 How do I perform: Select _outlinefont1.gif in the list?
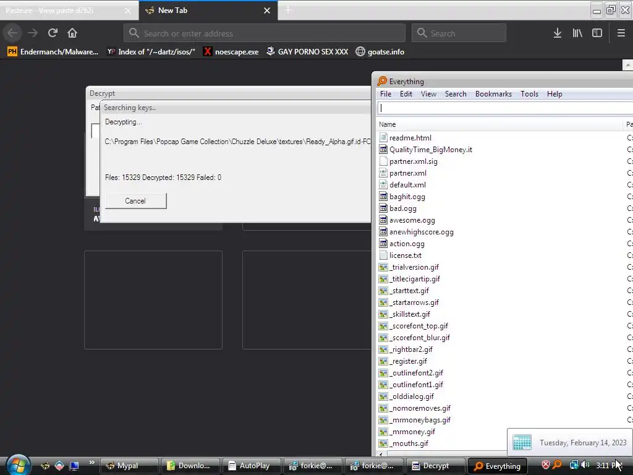point(416,385)
